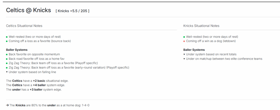The image size is (280, 110).
Task: Click the +4 baller system edge text
Action: 39,85
